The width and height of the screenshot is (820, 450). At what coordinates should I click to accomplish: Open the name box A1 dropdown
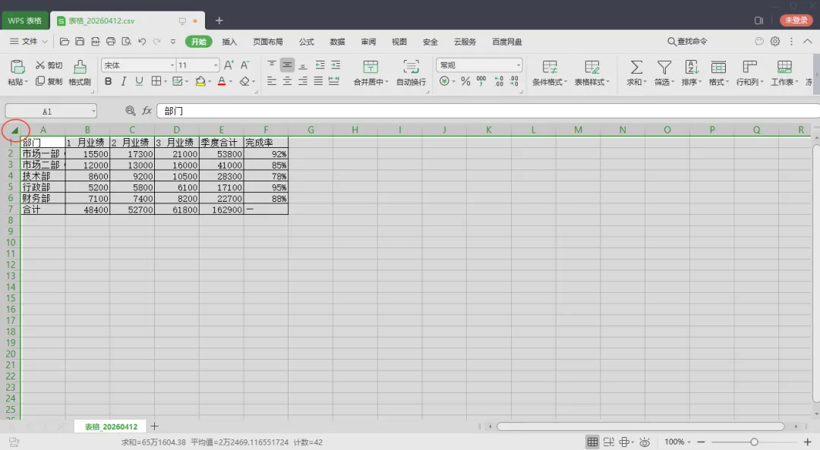(93, 111)
